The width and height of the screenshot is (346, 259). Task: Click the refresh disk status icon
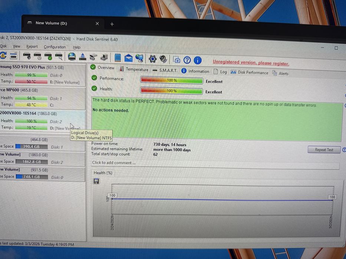click(x=3, y=55)
